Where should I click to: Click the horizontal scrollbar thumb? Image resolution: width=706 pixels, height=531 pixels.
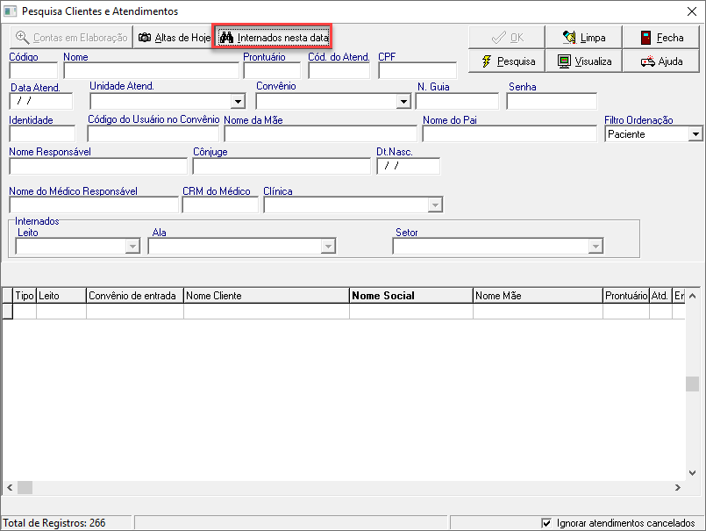(x=25, y=487)
